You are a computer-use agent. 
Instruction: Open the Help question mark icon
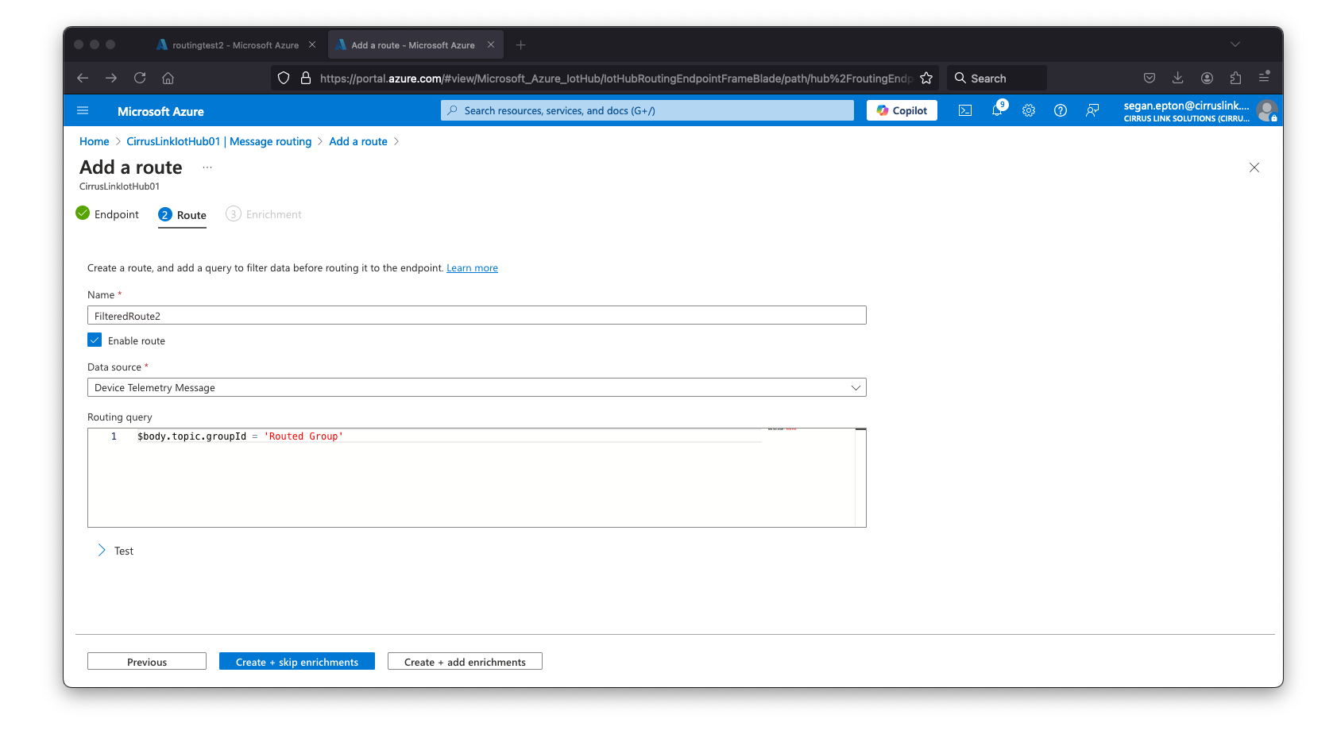coord(1061,111)
